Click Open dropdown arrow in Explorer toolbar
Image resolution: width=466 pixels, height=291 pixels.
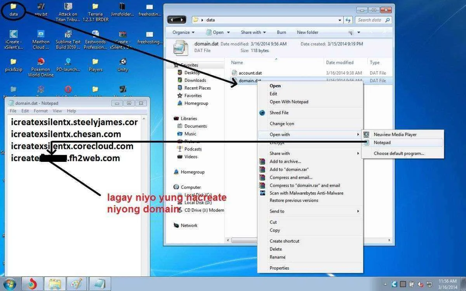click(228, 33)
